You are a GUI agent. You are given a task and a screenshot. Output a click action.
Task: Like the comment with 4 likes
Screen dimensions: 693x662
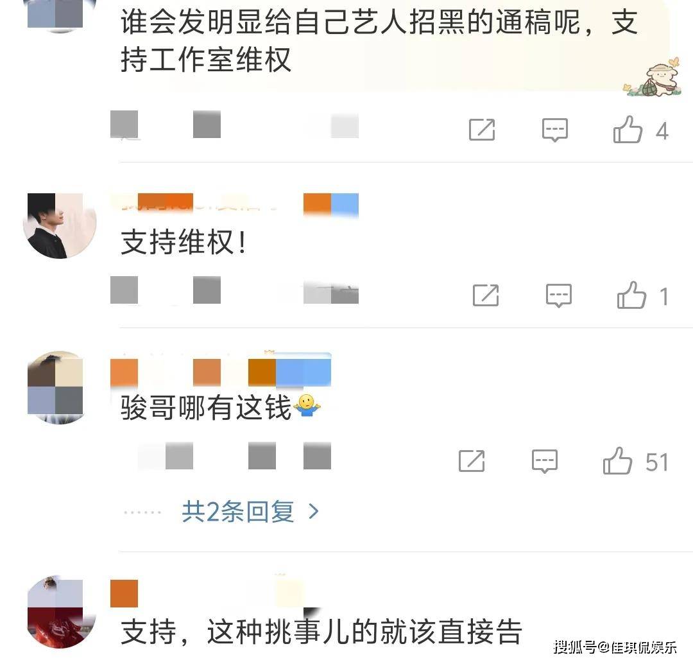tap(628, 130)
